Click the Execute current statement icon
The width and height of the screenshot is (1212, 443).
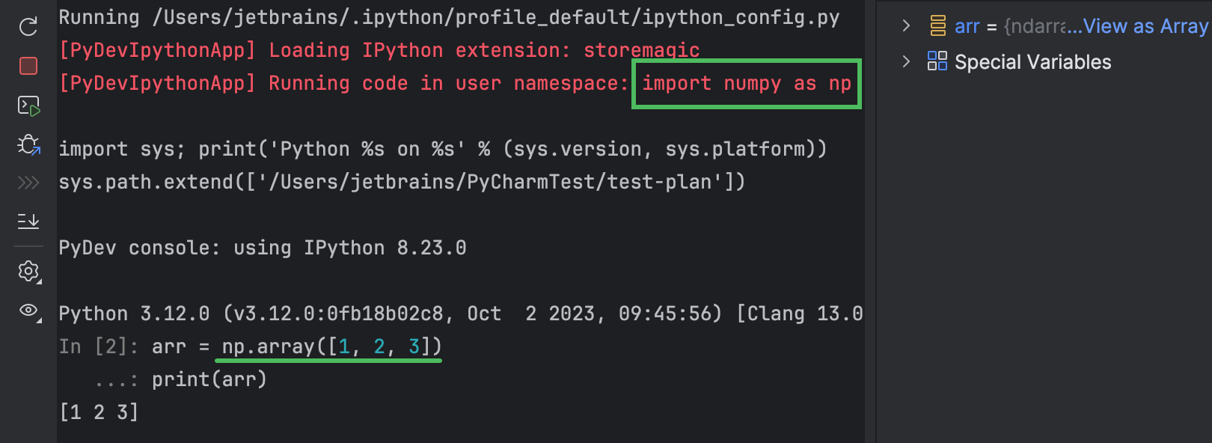pos(28,106)
